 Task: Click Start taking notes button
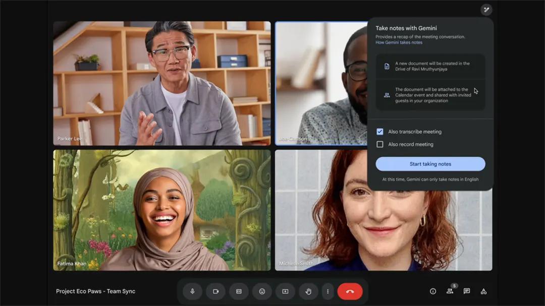point(430,164)
